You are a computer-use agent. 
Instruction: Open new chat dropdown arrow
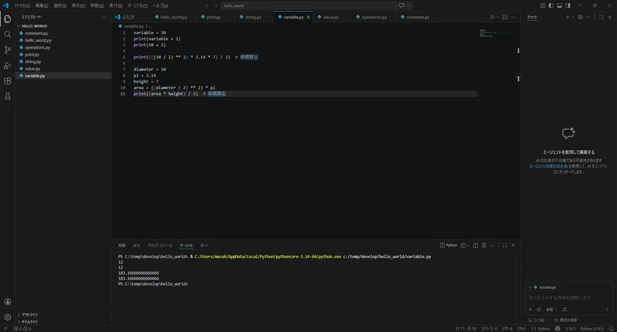click(x=573, y=17)
